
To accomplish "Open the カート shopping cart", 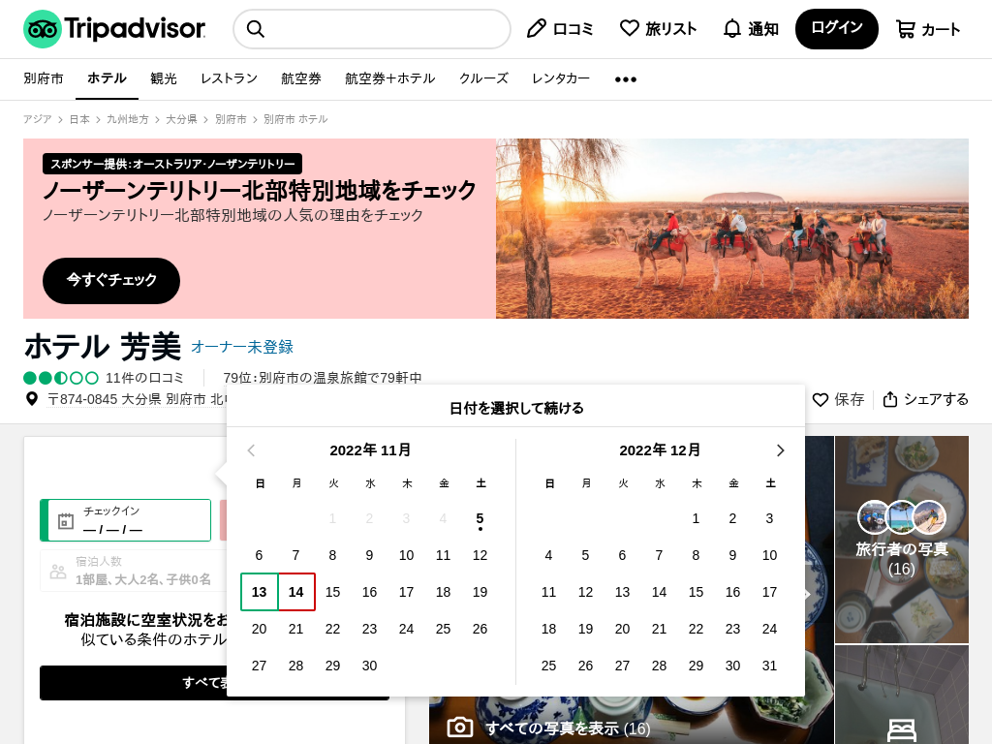I will click(x=905, y=29).
